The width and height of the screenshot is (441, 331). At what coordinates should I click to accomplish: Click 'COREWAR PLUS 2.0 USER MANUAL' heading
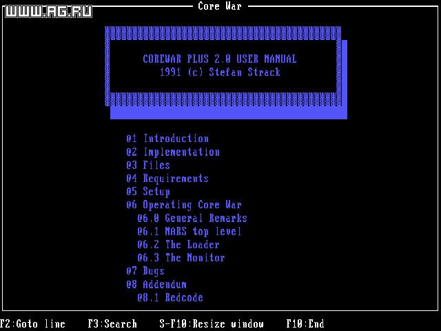[x=220, y=59]
